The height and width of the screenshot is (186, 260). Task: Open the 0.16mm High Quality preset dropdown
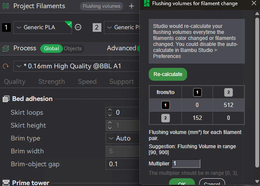point(75,66)
